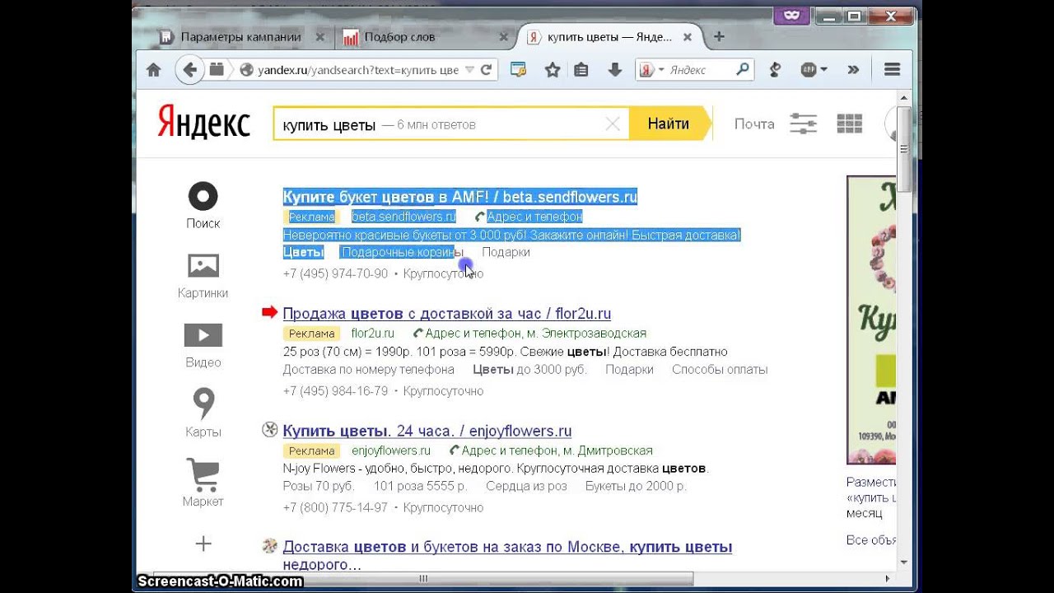The height and width of the screenshot is (593, 1054).
Task: Open the search engine dropdown beside Яндекс
Action: click(661, 70)
